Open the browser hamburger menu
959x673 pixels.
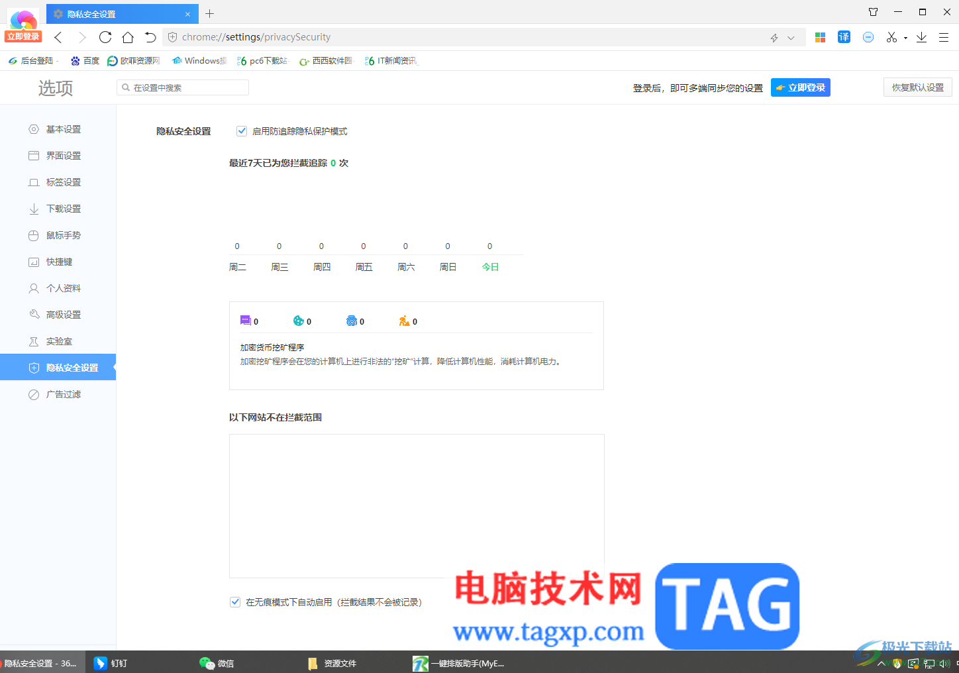tap(944, 37)
